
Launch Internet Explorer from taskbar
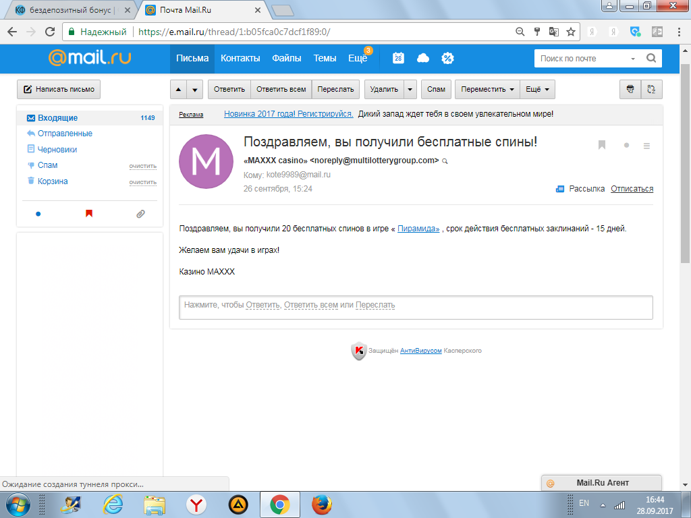coord(113,505)
